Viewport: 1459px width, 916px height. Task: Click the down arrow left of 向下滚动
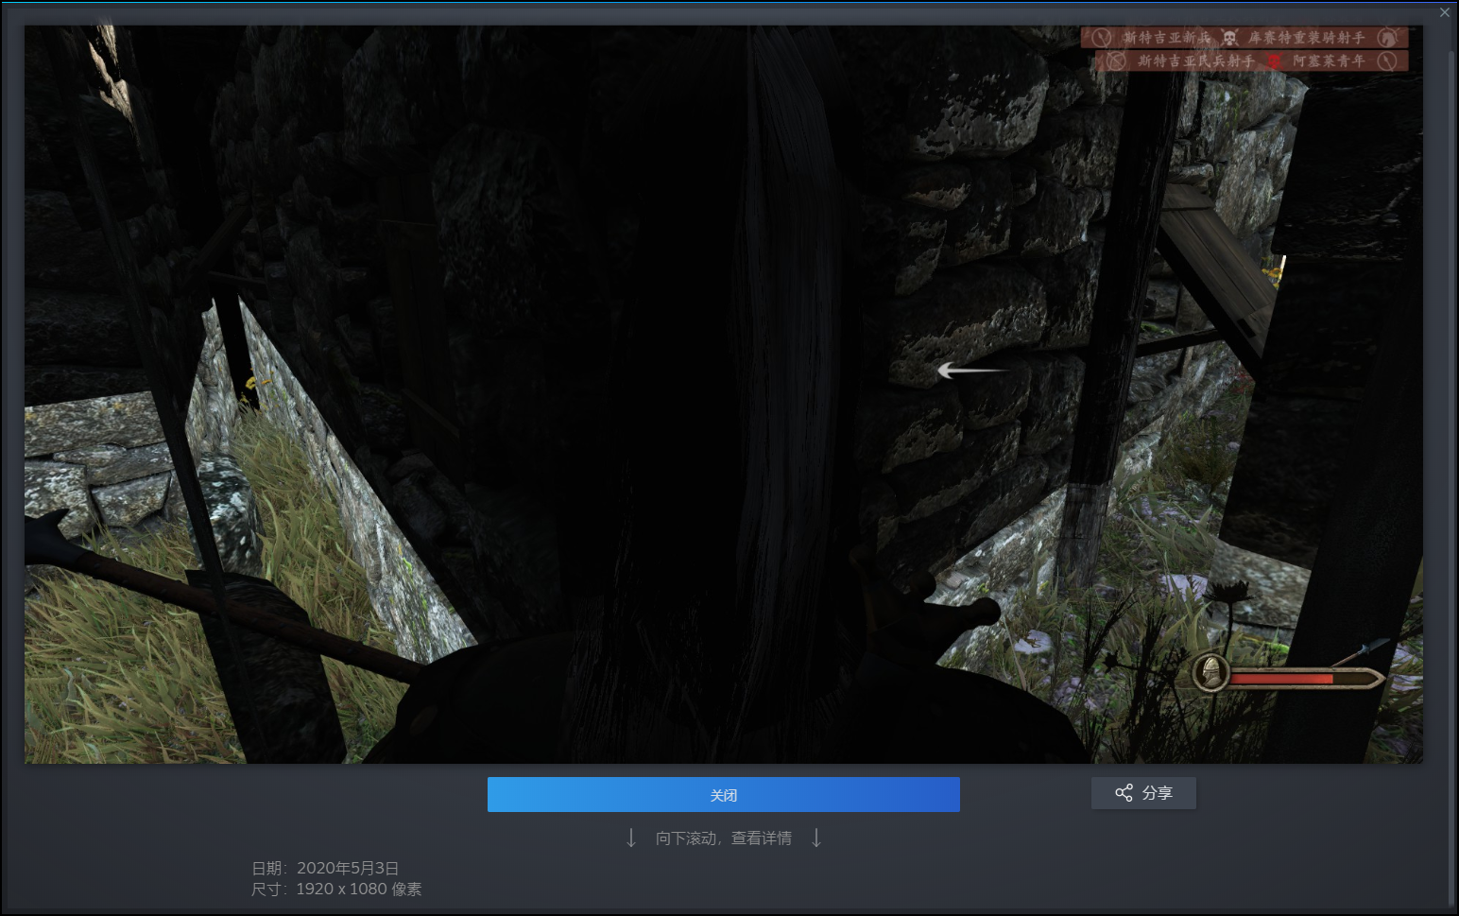click(631, 838)
